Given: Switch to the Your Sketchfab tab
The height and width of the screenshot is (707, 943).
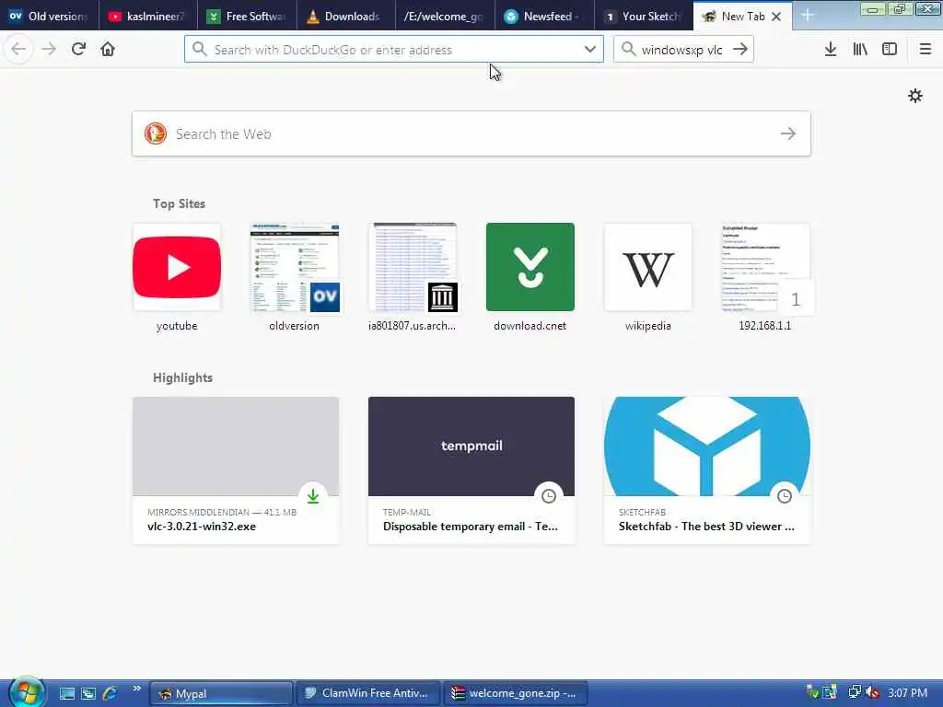Looking at the screenshot, I should coord(643,17).
